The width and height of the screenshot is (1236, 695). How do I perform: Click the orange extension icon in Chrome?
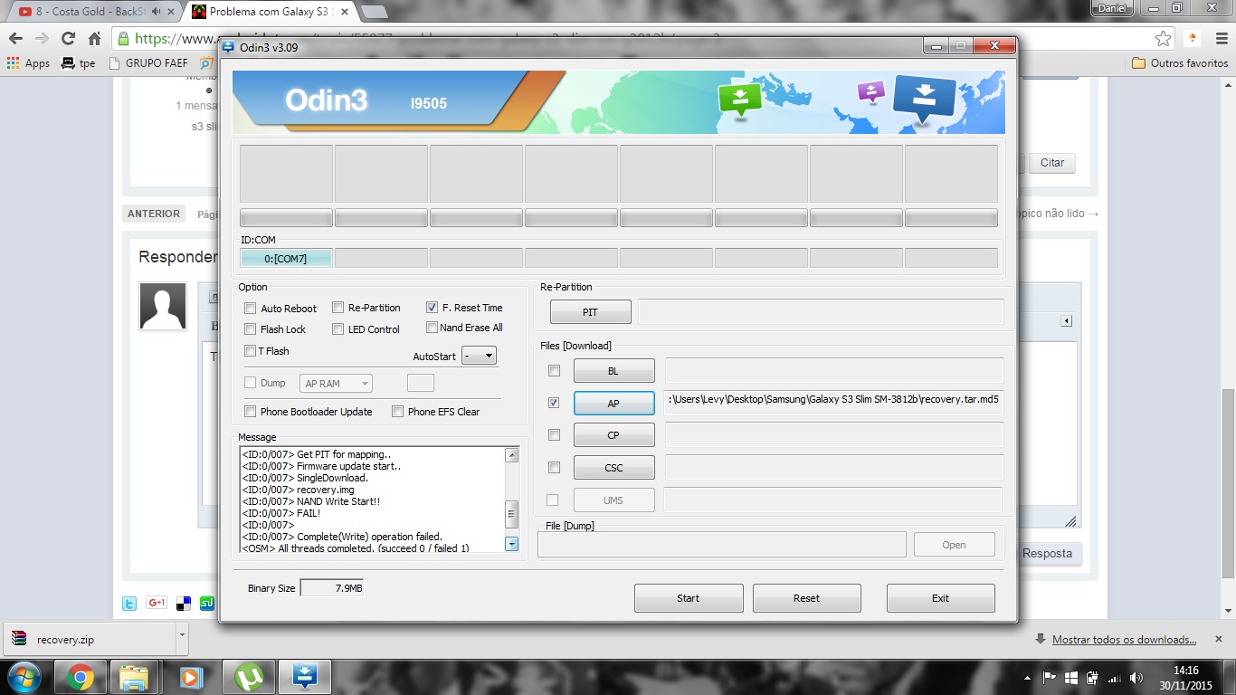[1193, 39]
